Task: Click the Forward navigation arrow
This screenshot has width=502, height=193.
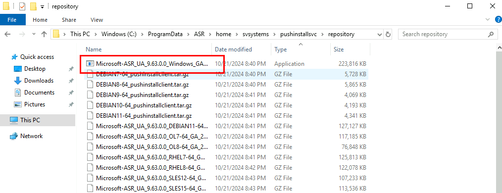Action: pyautogui.click(x=22, y=34)
